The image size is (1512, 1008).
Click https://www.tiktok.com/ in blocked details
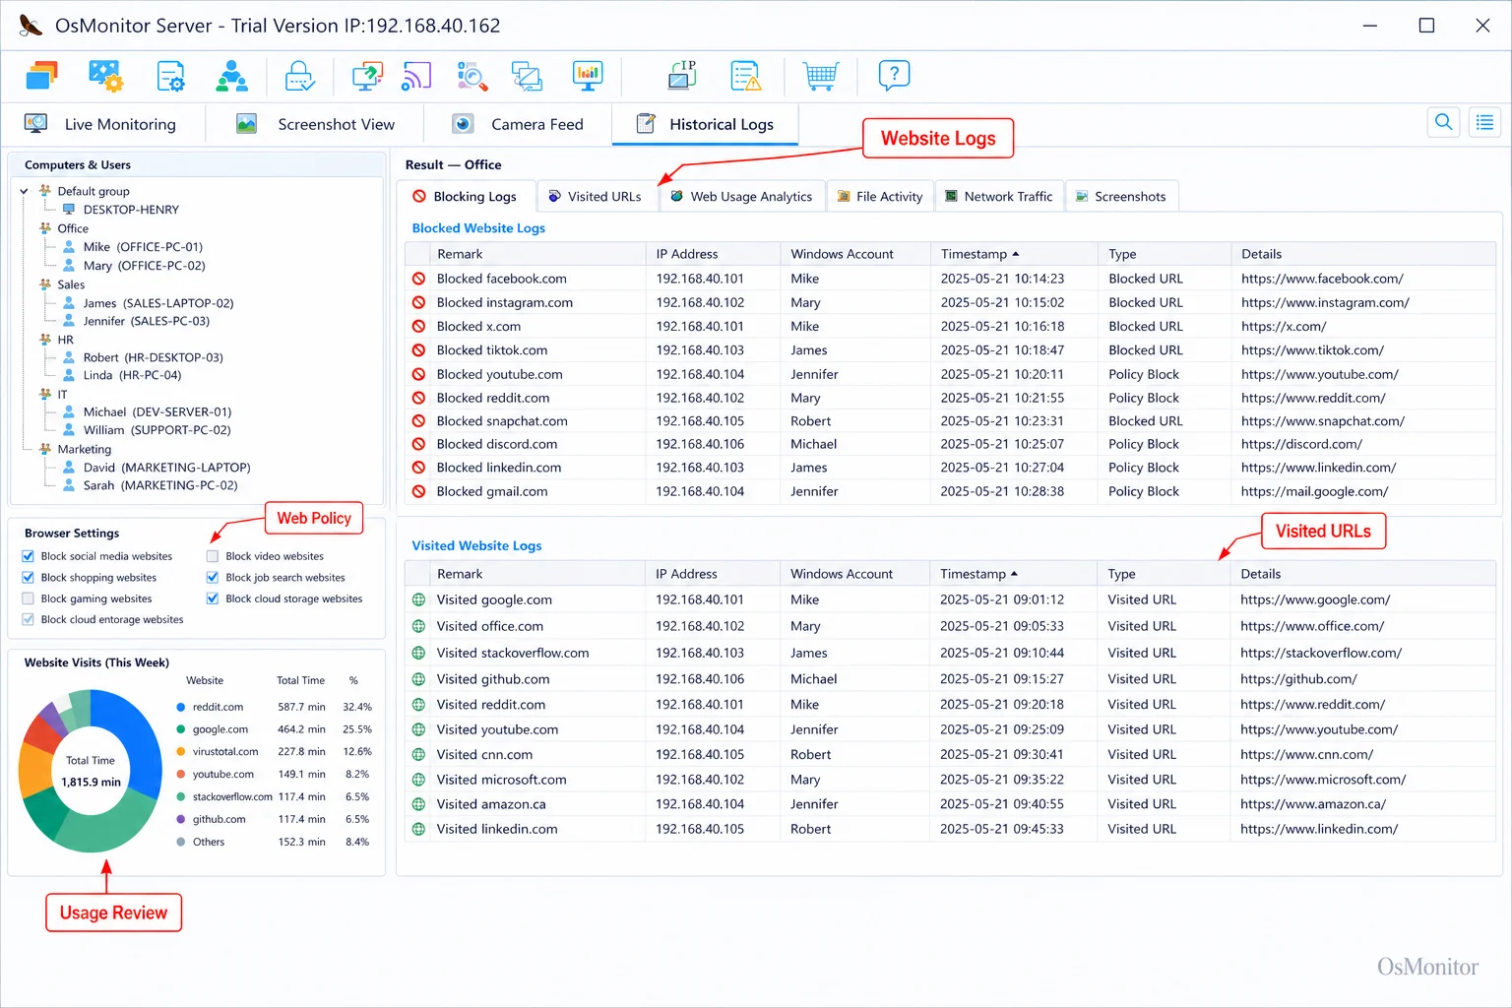click(x=1312, y=350)
